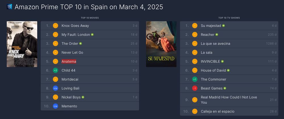
Task: Click the play icon beside Nickel Boys
Action: click(x=83, y=97)
